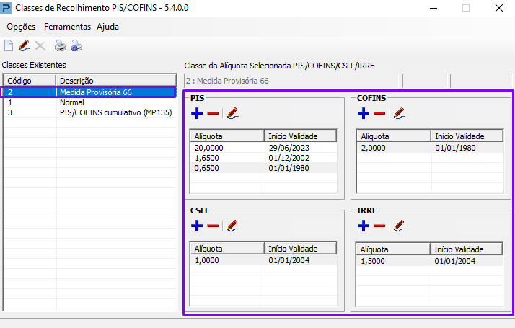
Task: Select the PIS/COFINS cumulativo (MP135) row
Action: coord(89,112)
